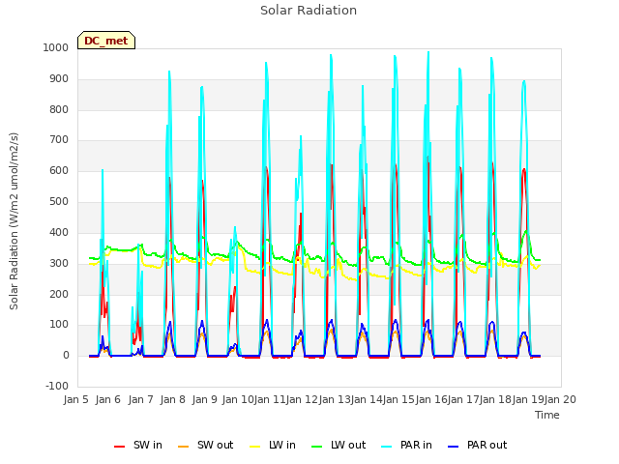The height and width of the screenshot is (464, 619).
Task: Click the Jan 6 x-axis tick label
Action: coord(108,399)
